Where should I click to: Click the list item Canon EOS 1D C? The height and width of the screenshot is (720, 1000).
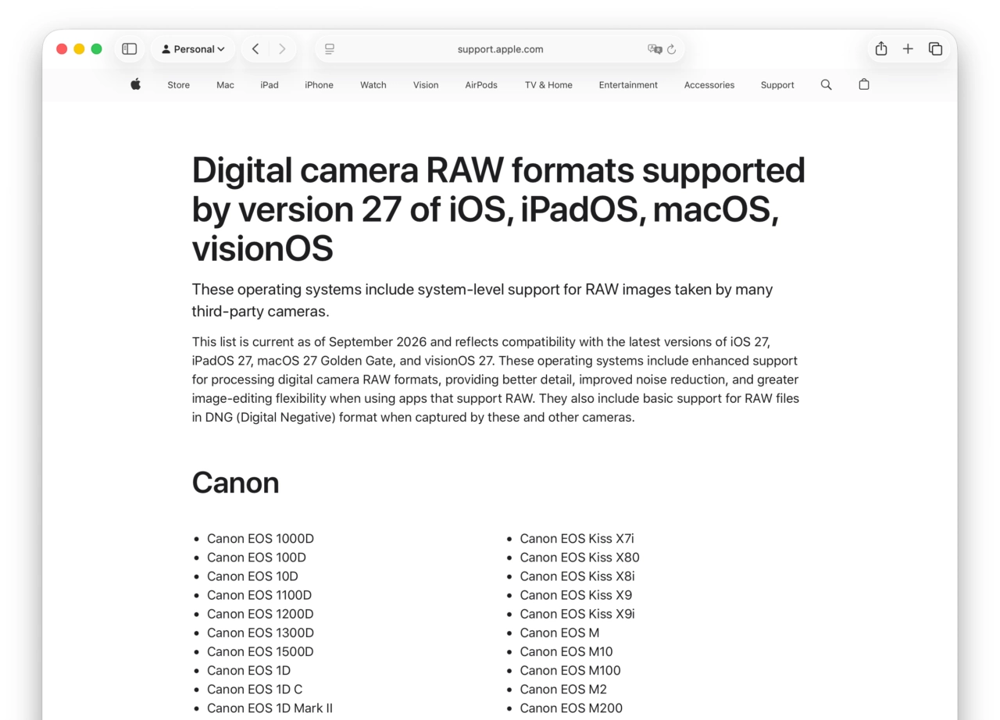pos(255,689)
